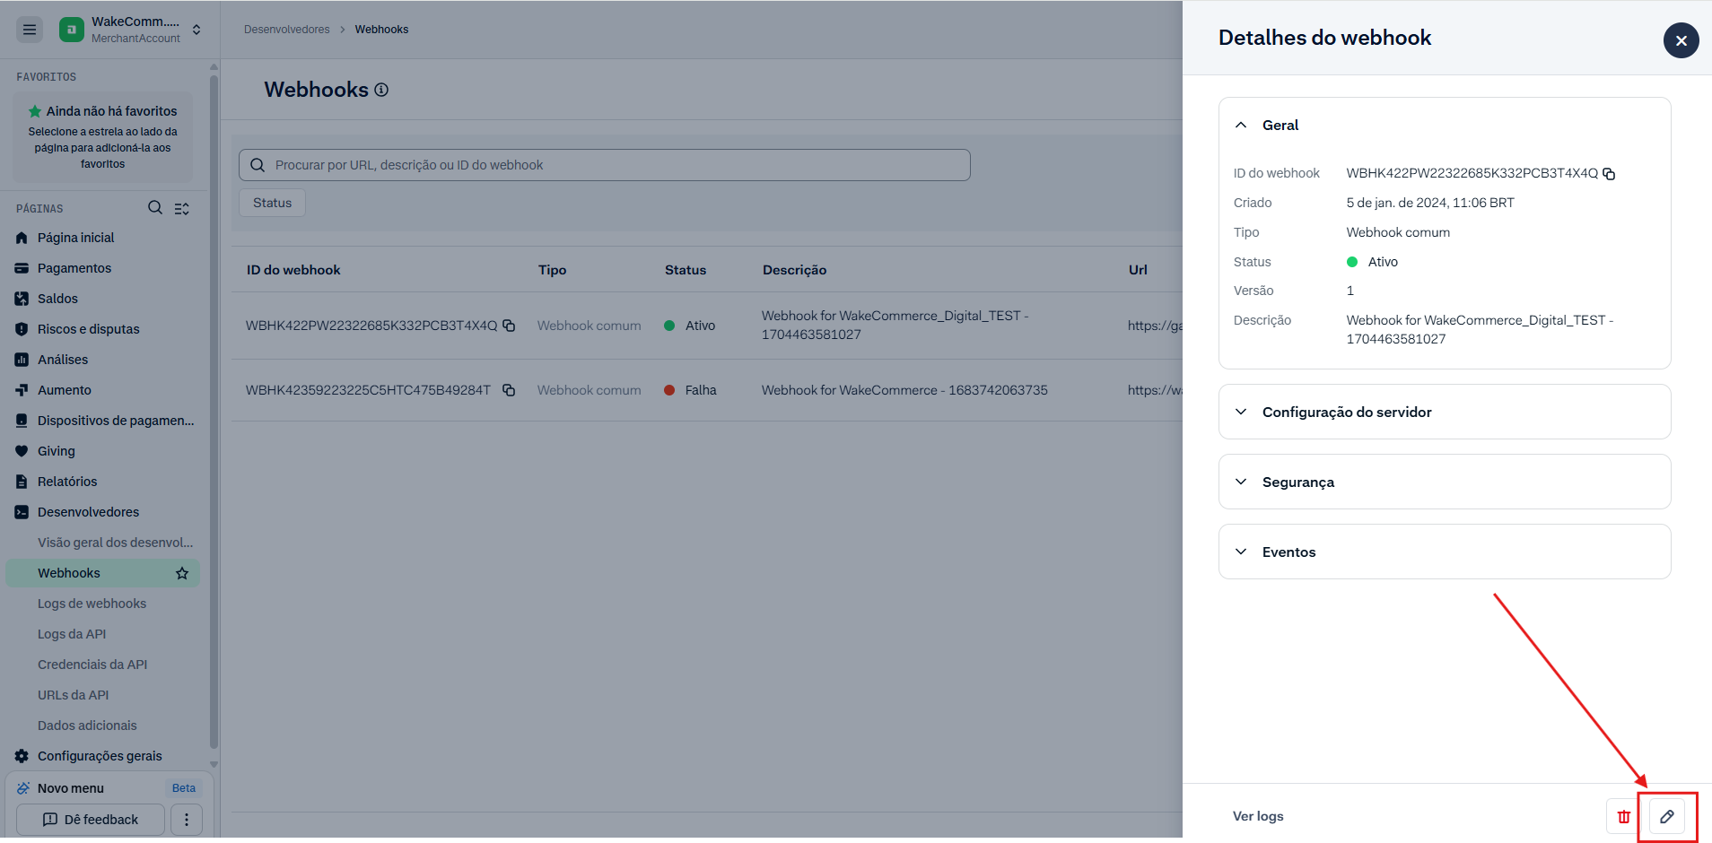Screen dimensions: 1712x843
Task: Click the edit webhook pencil icon
Action: tap(1667, 816)
